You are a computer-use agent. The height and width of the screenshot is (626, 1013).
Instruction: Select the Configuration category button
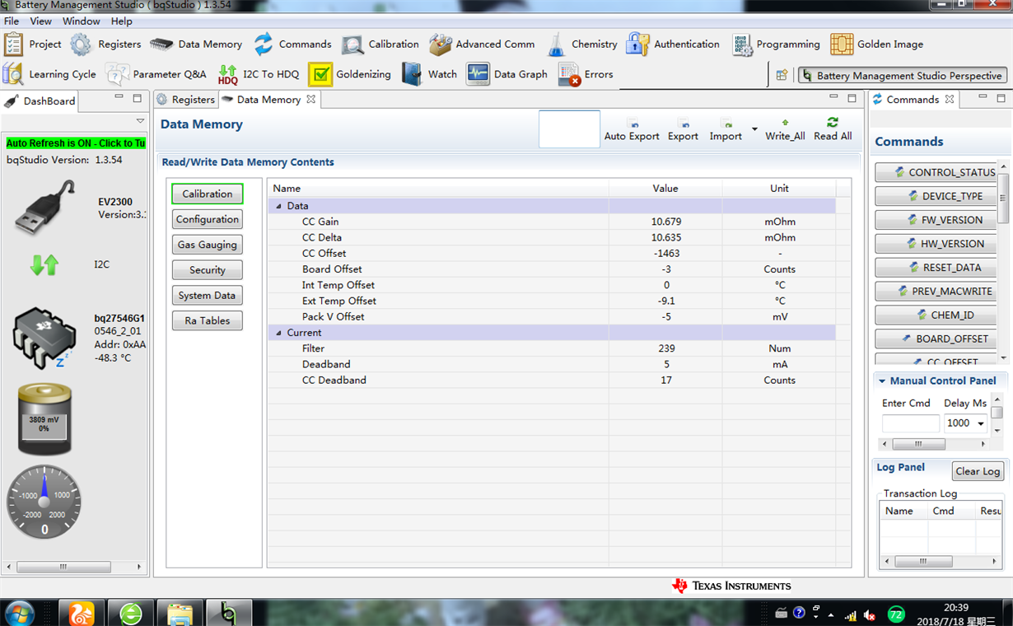(208, 219)
